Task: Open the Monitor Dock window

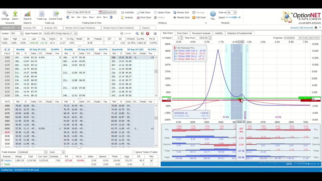Action: point(181,17)
